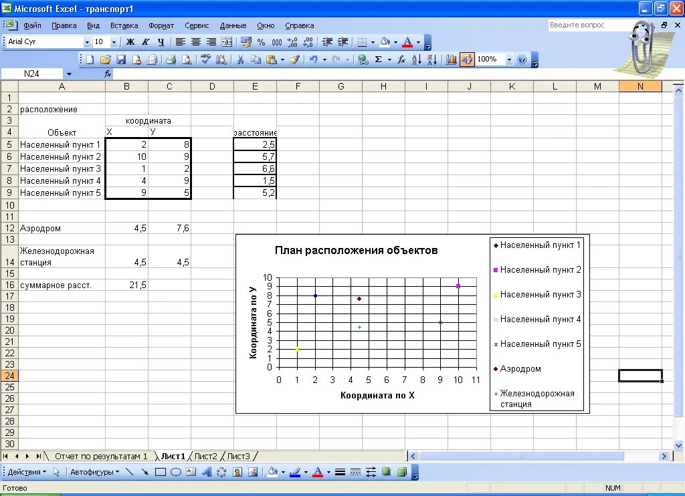The width and height of the screenshot is (685, 496).
Task: Select row 24 header
Action: [9, 376]
